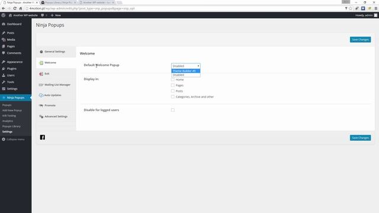Bookmark page with star icon
The width and height of the screenshot is (379, 213).
351,8
